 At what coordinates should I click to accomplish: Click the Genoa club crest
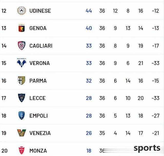tap(22, 28)
